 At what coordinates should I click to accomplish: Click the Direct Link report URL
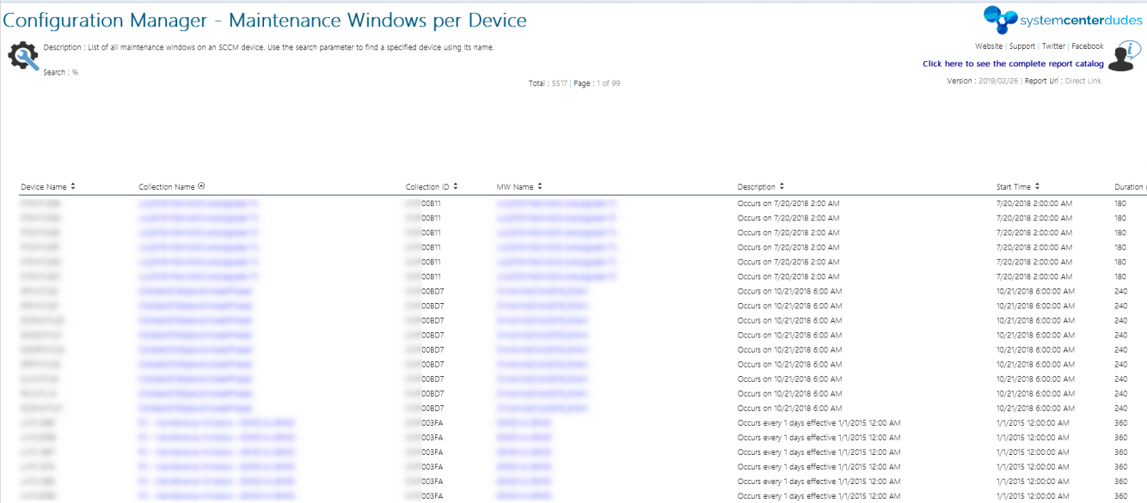coord(1084,80)
